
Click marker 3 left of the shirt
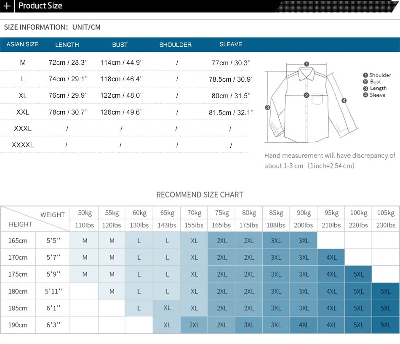pyautogui.click(x=267, y=107)
